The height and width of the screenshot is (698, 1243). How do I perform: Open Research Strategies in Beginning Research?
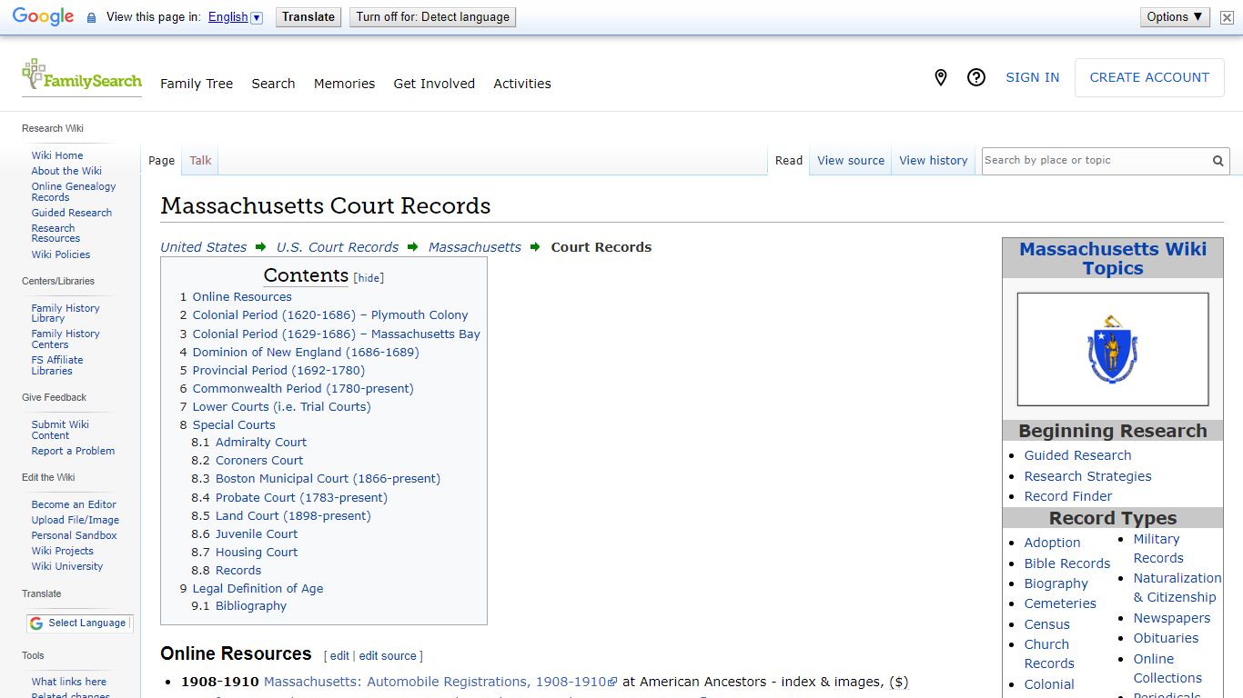point(1087,476)
